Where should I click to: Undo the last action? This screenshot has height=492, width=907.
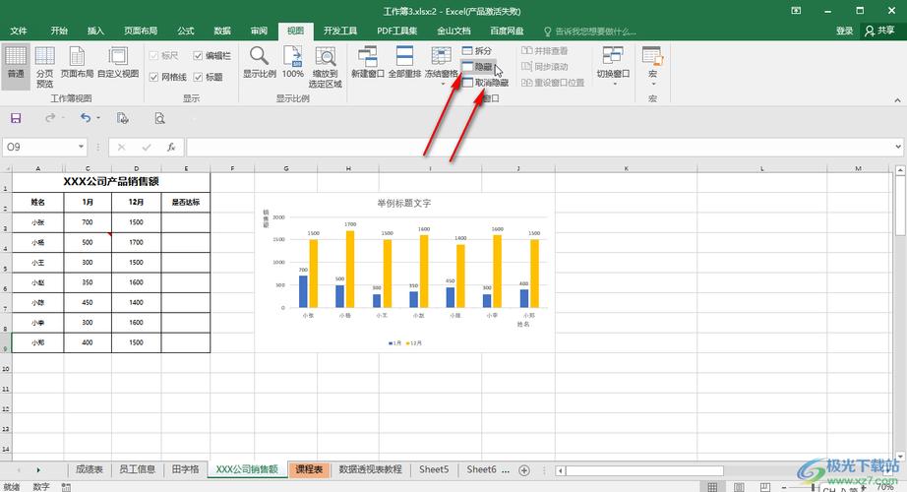coord(86,118)
